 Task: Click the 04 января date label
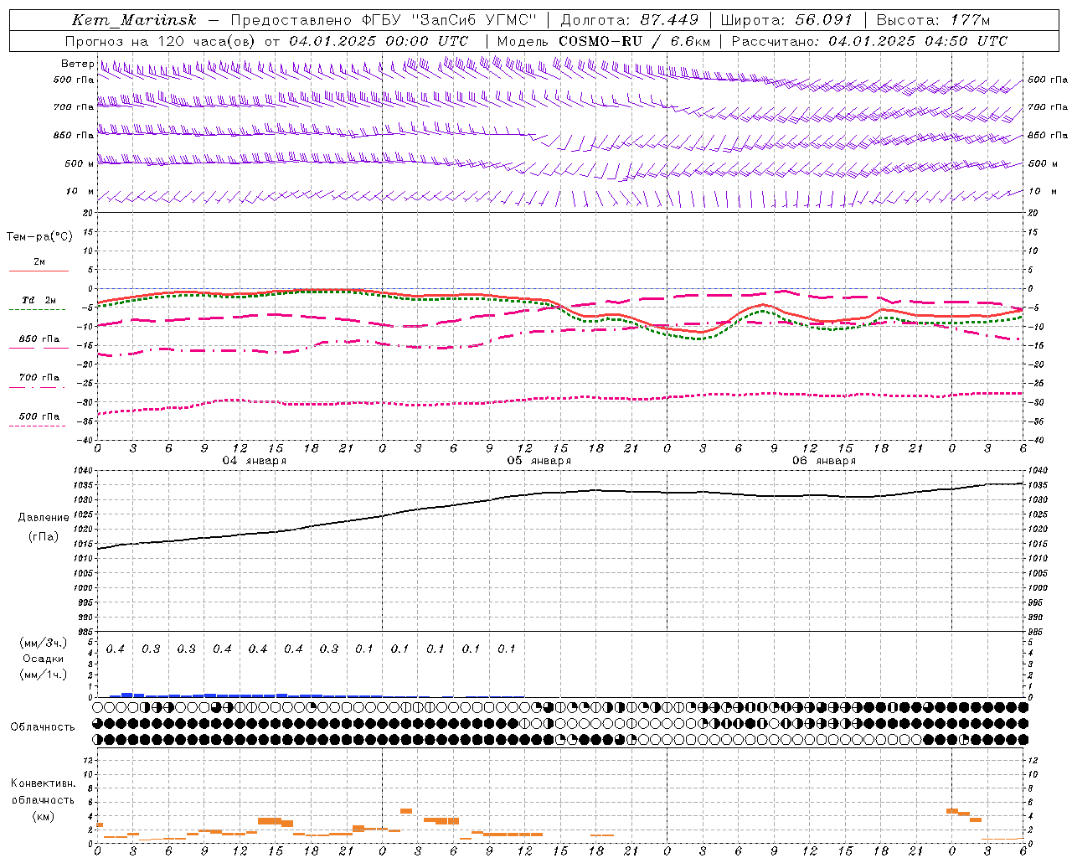[254, 461]
